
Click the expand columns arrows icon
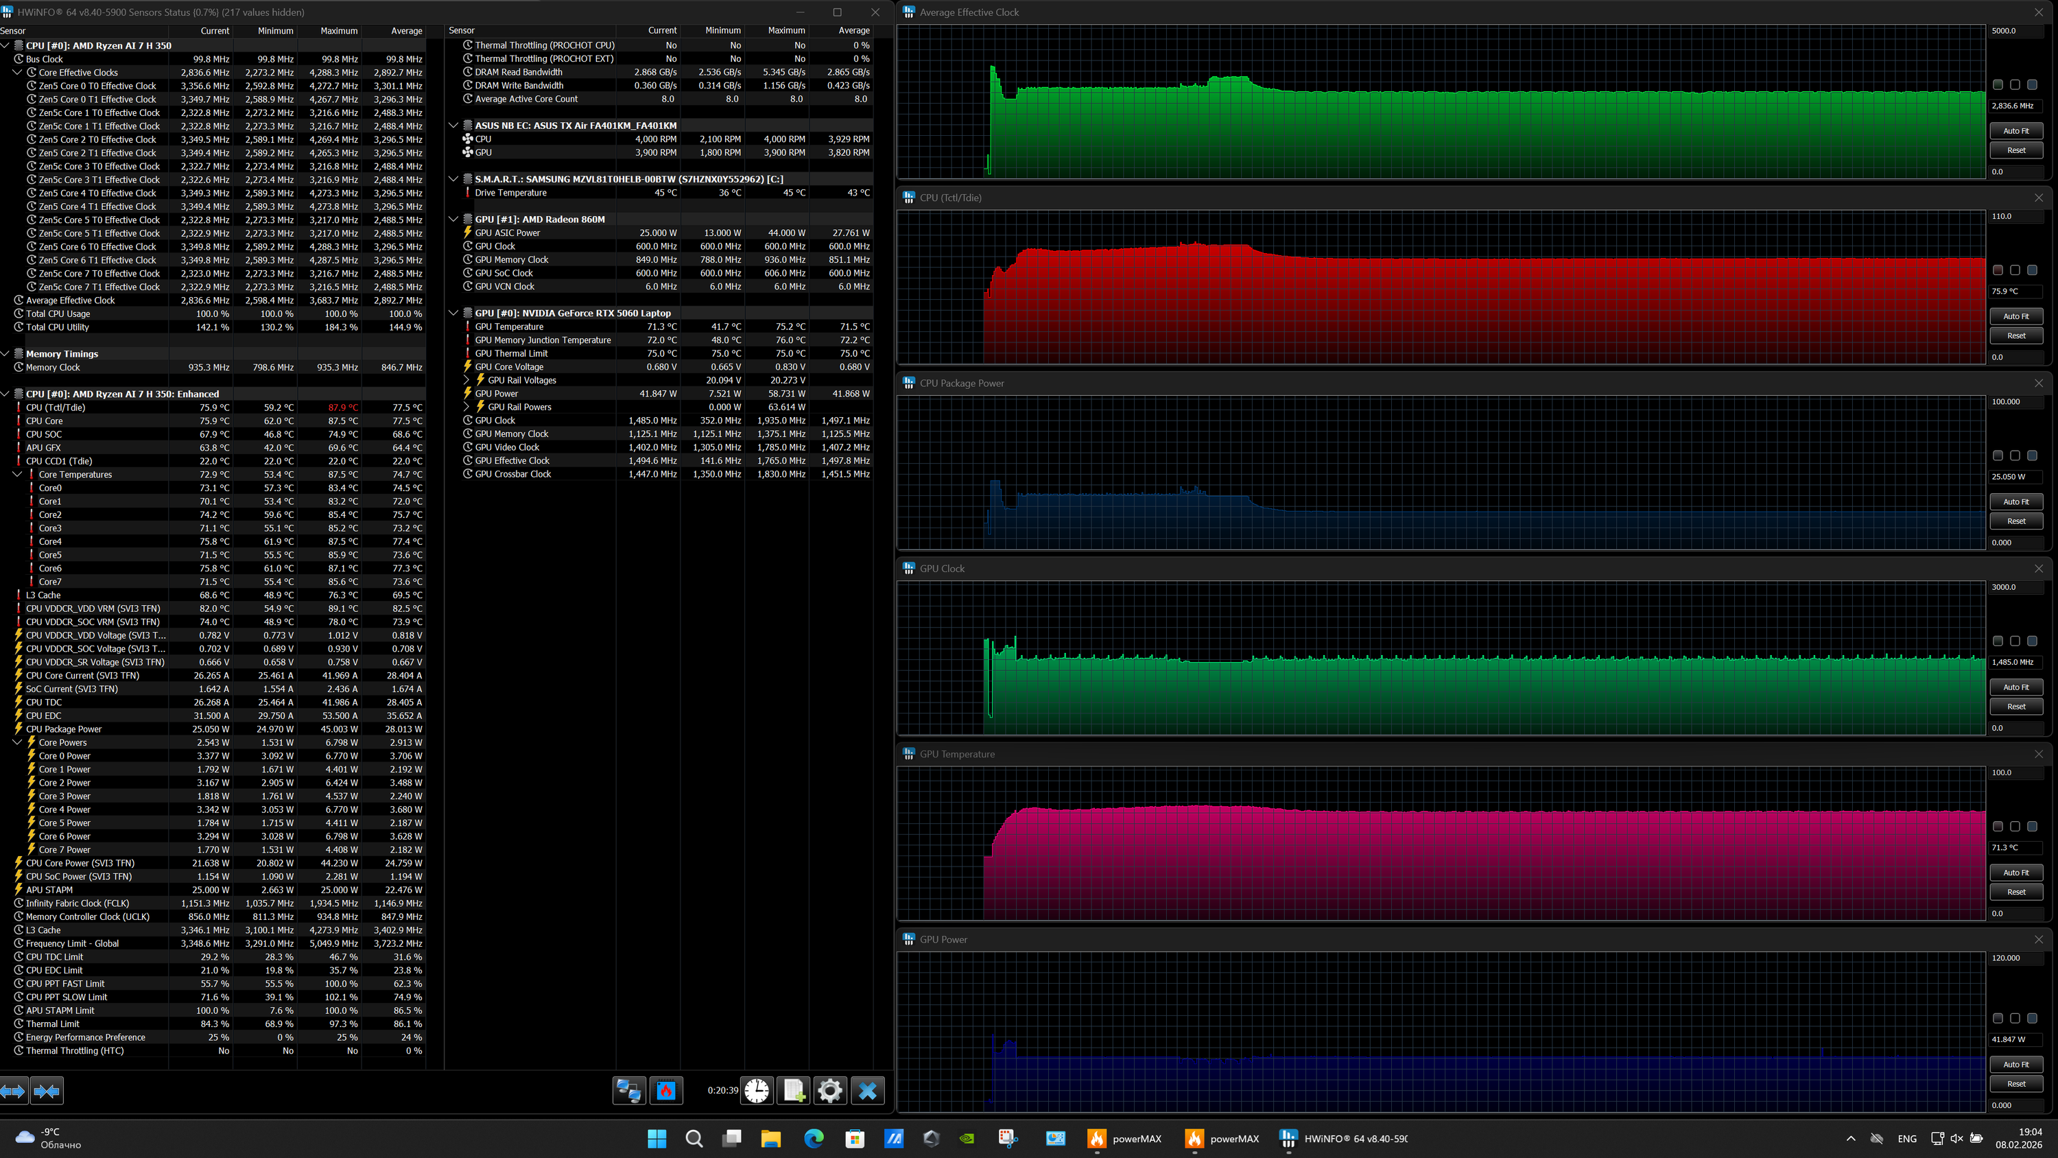click(14, 1091)
